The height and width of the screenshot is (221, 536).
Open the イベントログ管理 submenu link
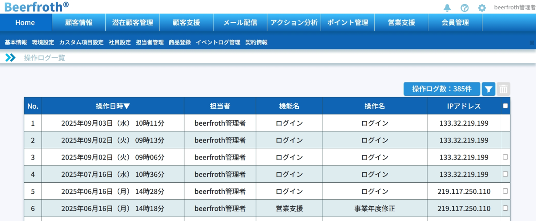pyautogui.click(x=218, y=42)
